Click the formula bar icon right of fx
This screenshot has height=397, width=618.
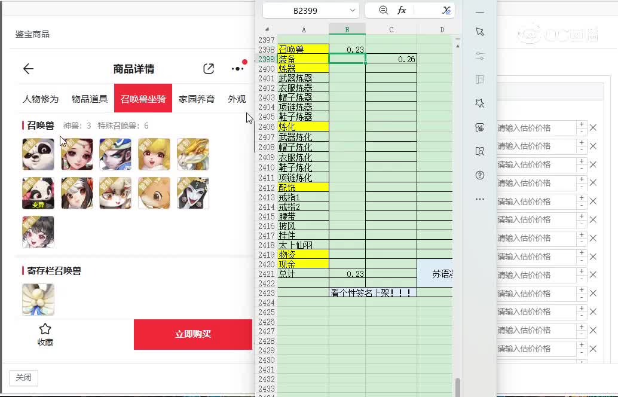click(446, 10)
